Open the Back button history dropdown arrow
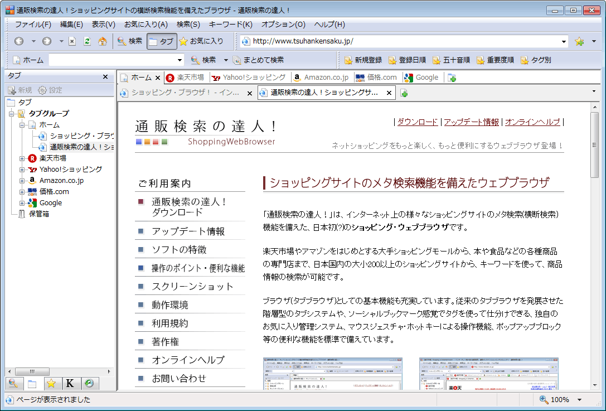606x411 pixels. click(x=33, y=41)
